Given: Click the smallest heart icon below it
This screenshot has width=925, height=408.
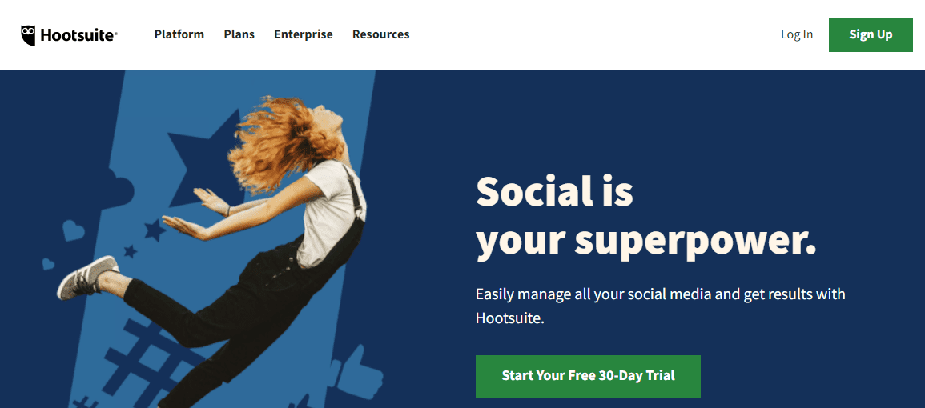Looking at the screenshot, I should pyautogui.click(x=48, y=263).
